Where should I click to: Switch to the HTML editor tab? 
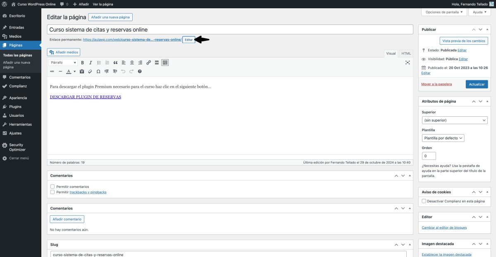[x=405, y=53]
